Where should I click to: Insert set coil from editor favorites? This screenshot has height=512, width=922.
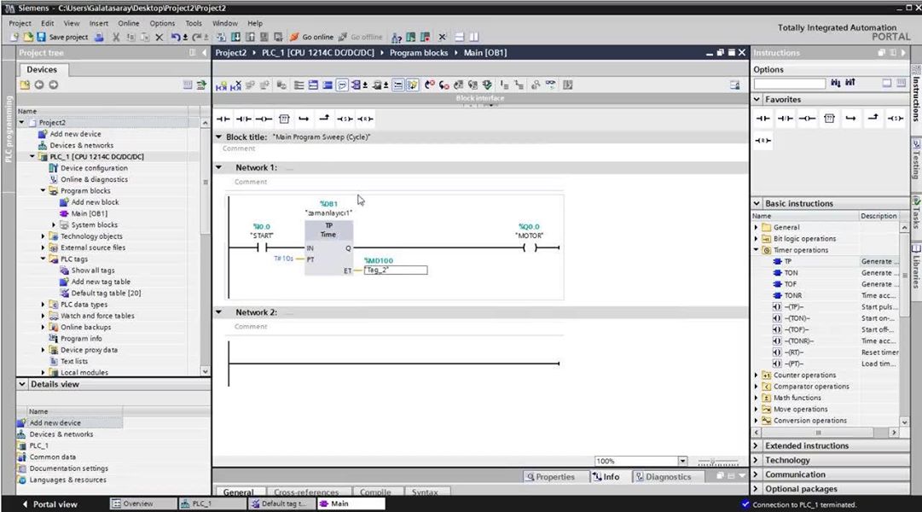coord(345,119)
